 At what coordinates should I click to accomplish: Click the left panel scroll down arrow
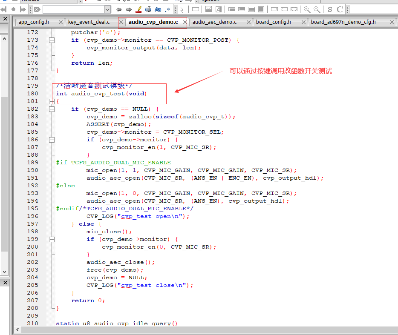(4, 272)
